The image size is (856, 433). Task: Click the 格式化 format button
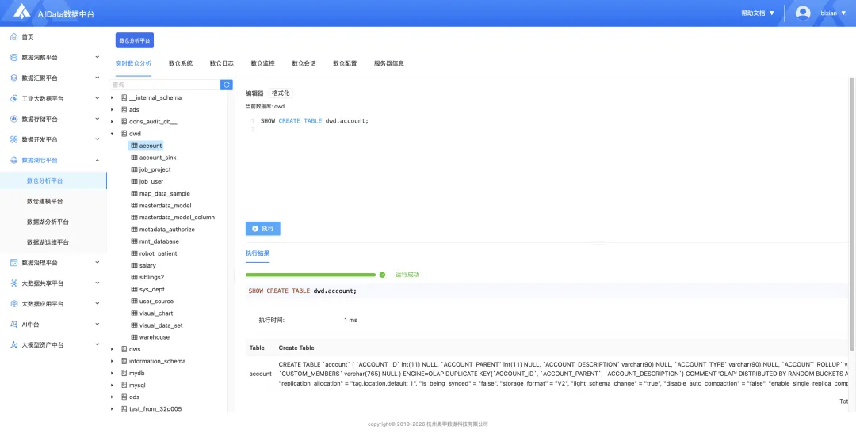click(281, 93)
